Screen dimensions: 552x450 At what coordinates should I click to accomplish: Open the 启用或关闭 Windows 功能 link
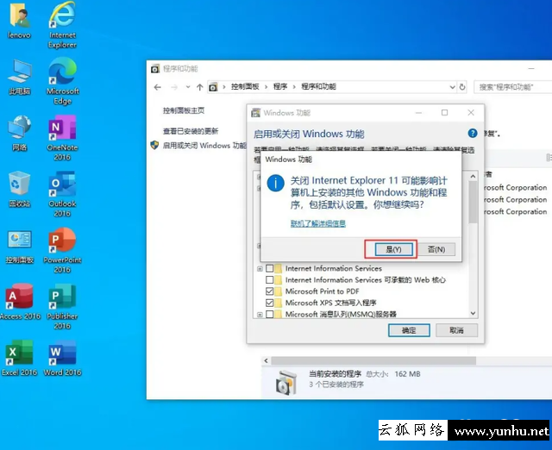pos(204,146)
